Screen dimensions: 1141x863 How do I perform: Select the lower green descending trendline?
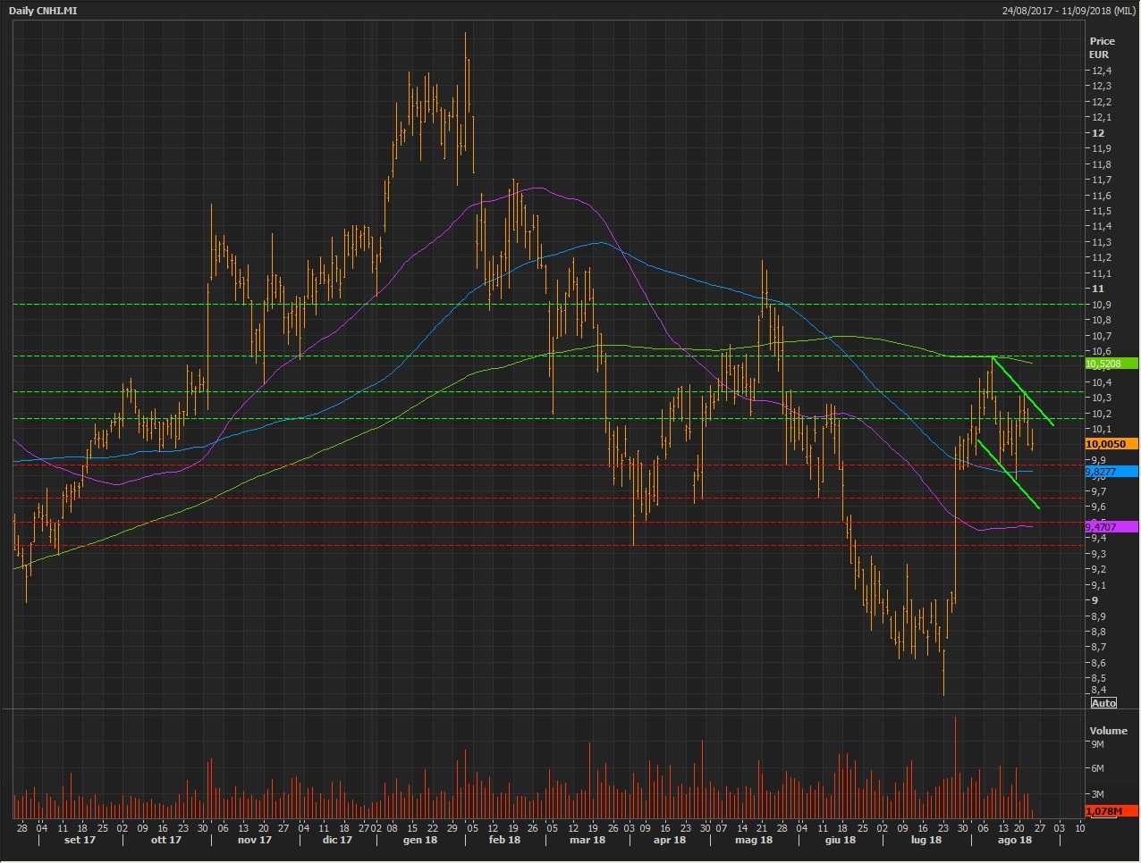tap(1009, 473)
